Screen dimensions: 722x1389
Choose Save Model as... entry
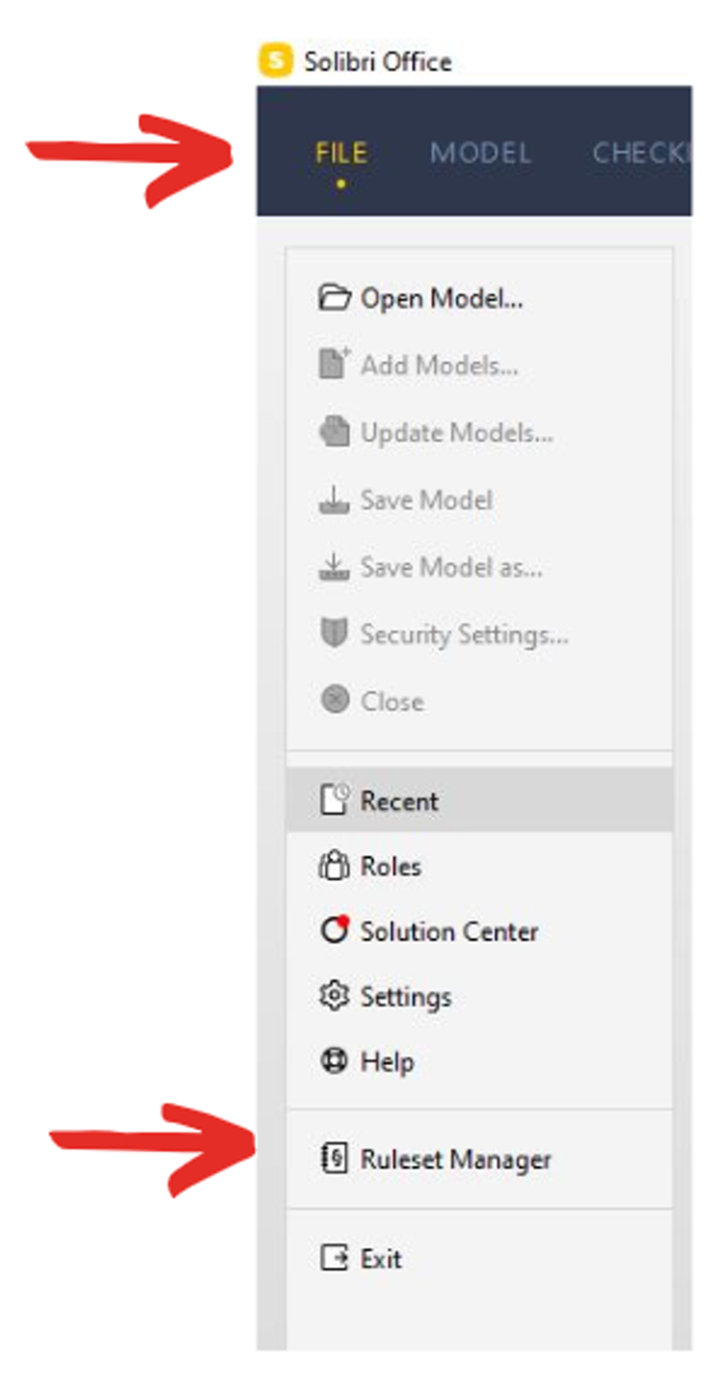pyautogui.click(x=479, y=567)
